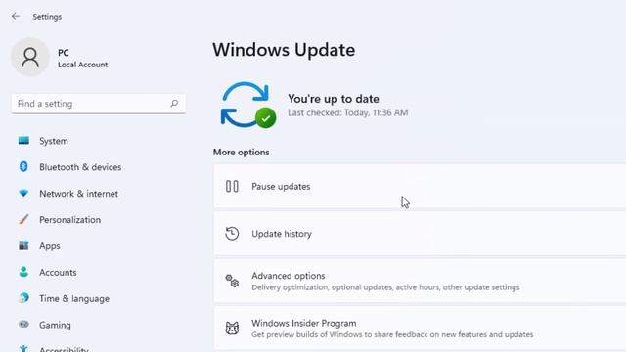Open Advanced options

[x=420, y=281]
